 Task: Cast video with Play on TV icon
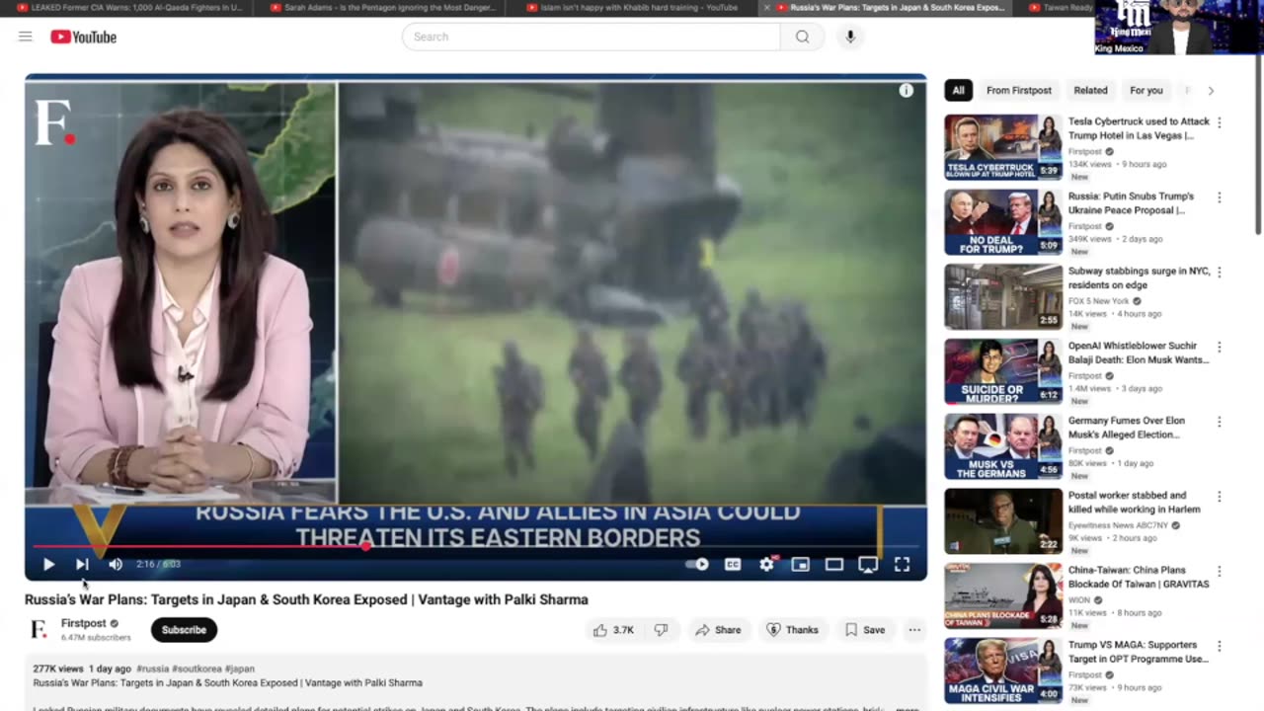tap(868, 564)
